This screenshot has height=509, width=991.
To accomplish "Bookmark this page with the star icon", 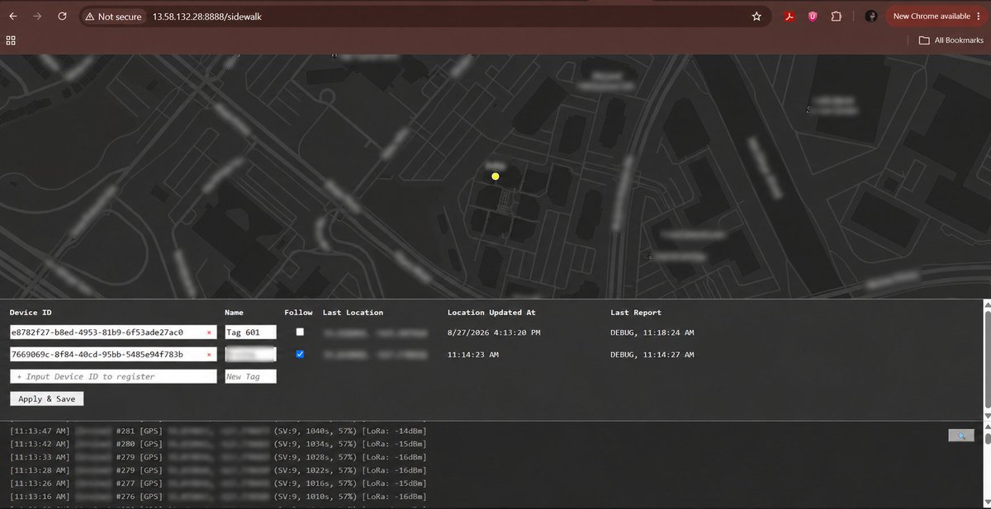I will [756, 16].
